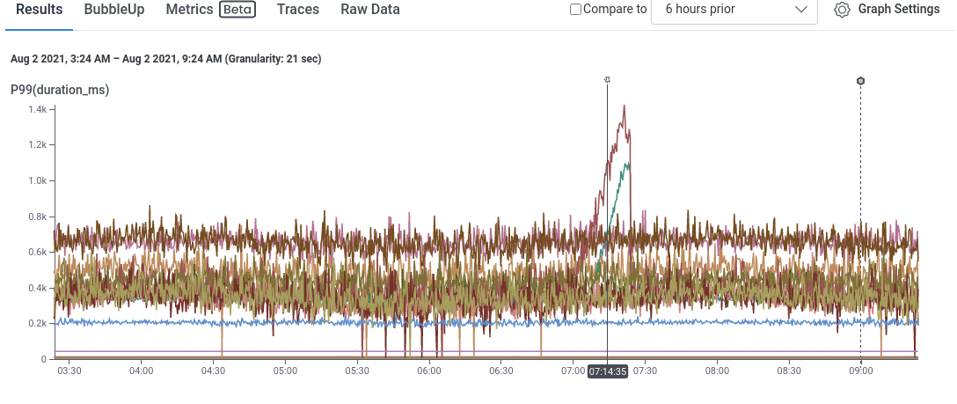Open the Metrics tab
Image resolution: width=957 pixels, height=404 pixels.
(189, 10)
